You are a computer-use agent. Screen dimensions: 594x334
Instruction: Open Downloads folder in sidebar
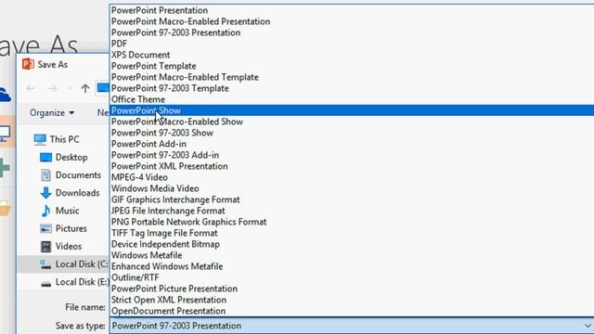coord(71,193)
